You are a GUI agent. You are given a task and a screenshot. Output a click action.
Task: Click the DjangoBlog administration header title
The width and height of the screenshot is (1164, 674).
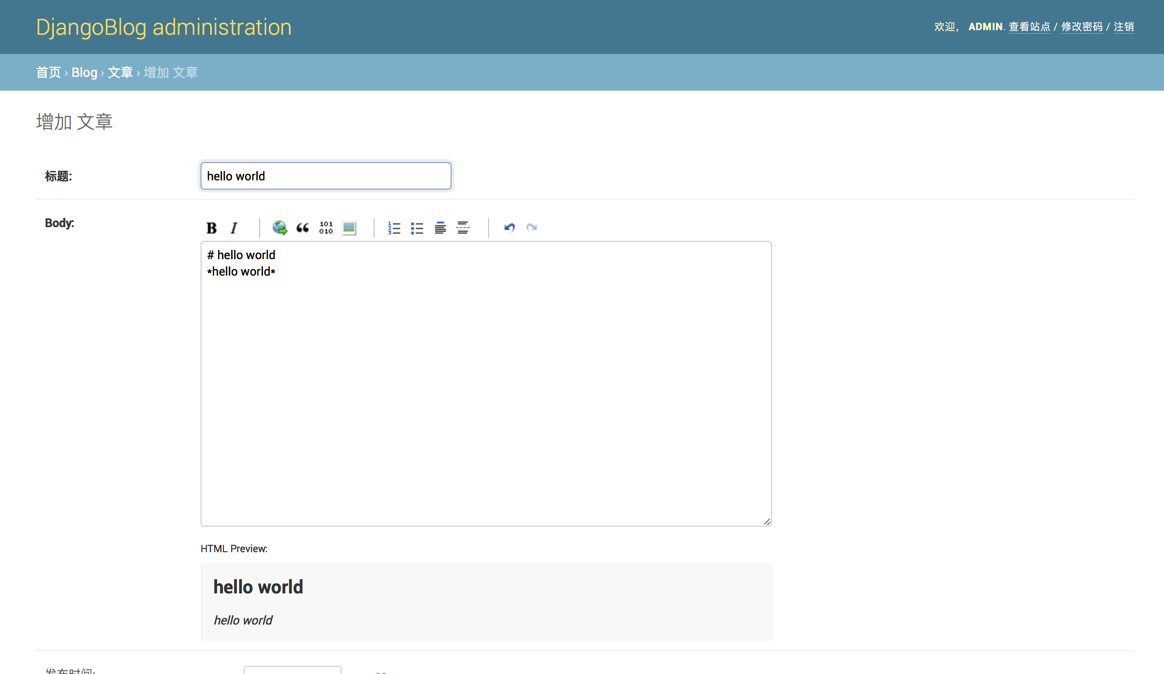164,27
